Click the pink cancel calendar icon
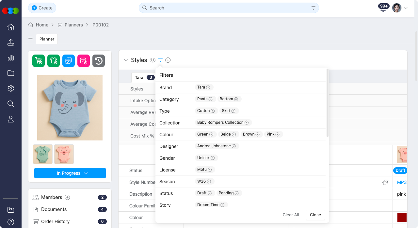 (x=83, y=60)
